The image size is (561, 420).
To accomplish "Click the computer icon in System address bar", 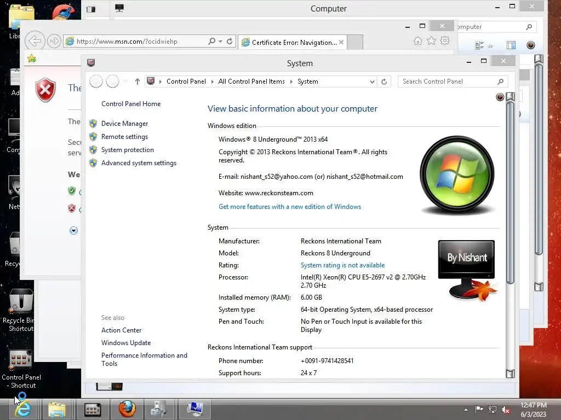I will pos(151,81).
